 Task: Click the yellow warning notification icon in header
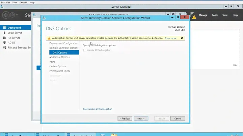point(194,16)
